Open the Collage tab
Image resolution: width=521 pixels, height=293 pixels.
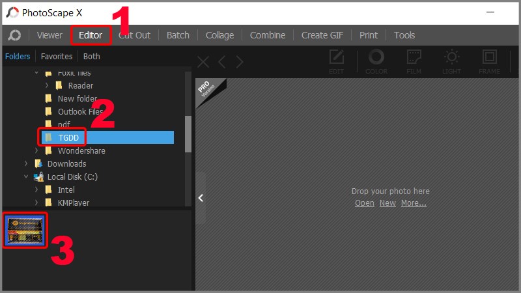click(x=219, y=35)
